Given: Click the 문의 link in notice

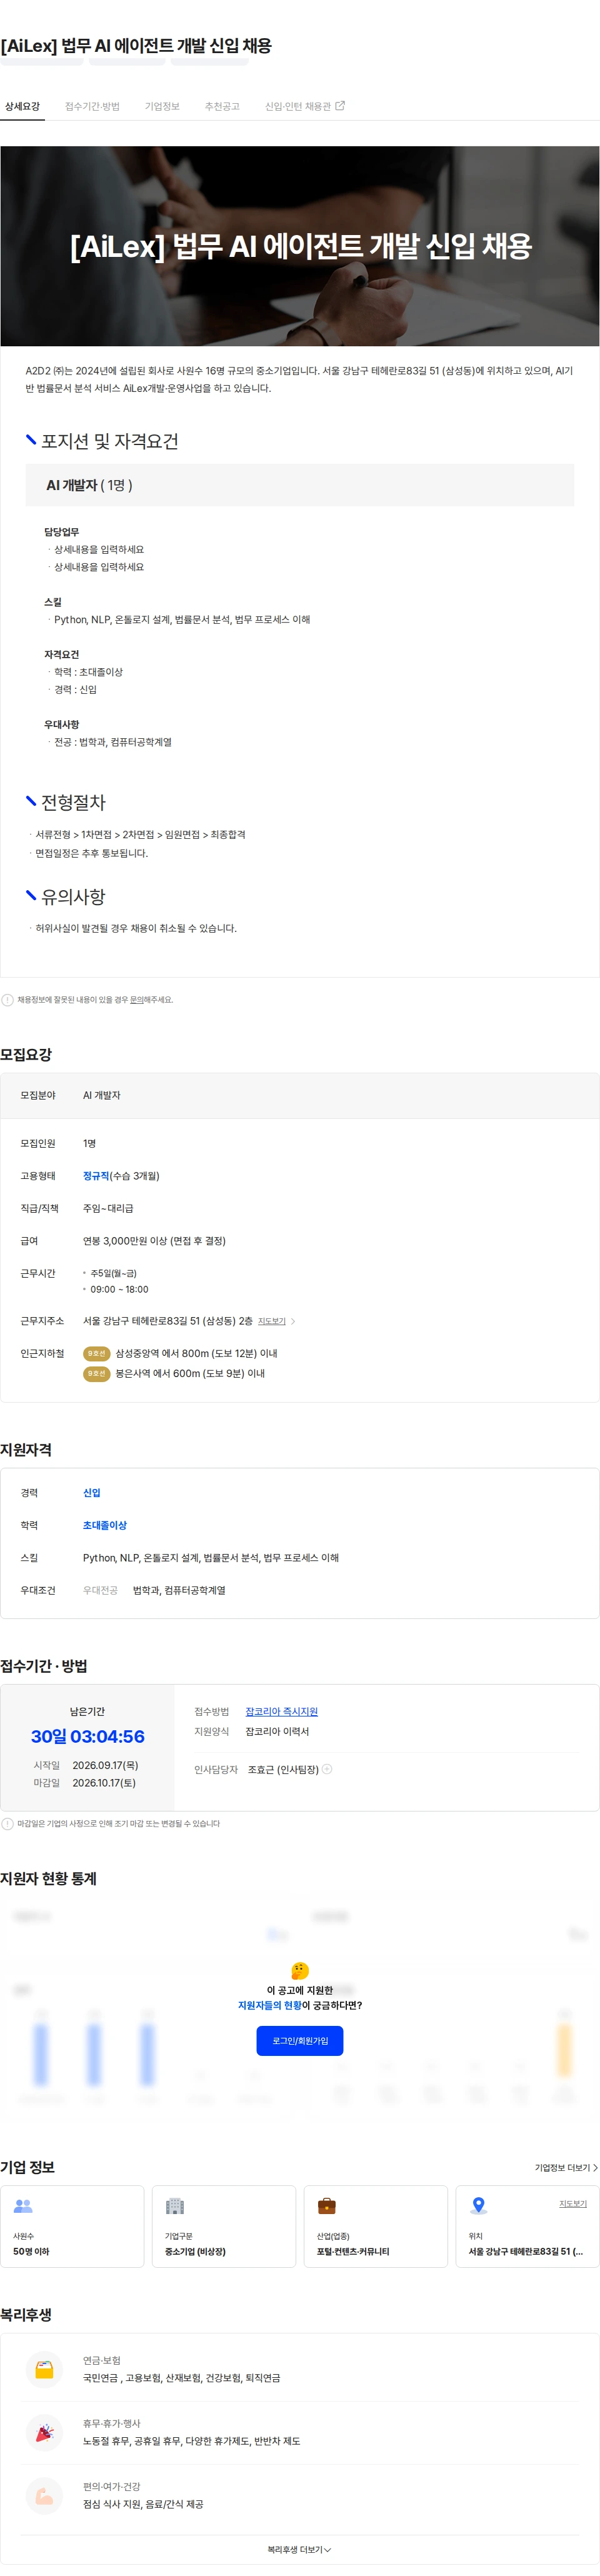Looking at the screenshot, I should coord(137,999).
